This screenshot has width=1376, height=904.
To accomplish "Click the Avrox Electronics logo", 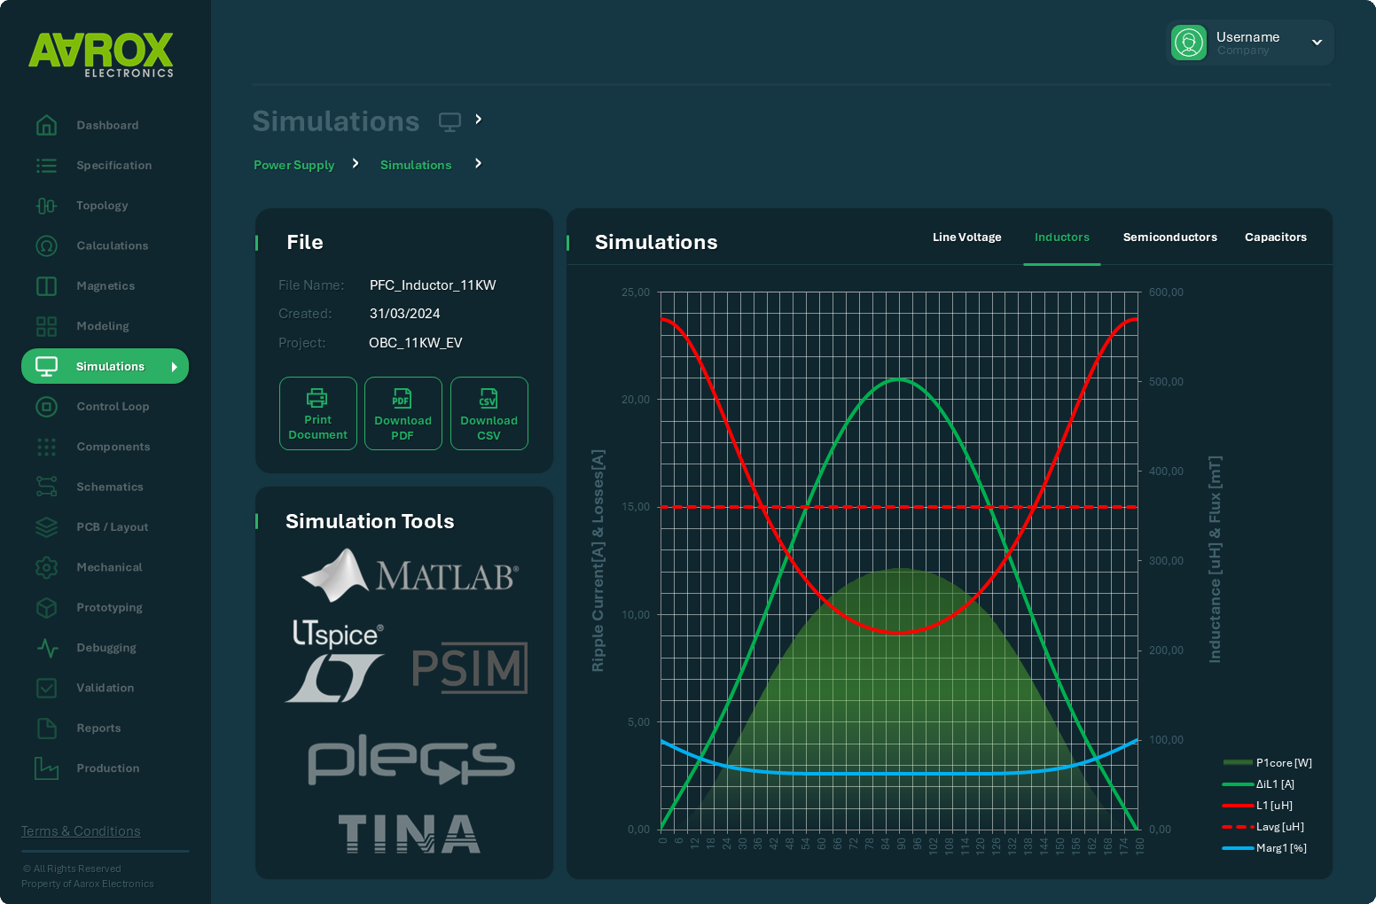I will pyautogui.click(x=101, y=53).
